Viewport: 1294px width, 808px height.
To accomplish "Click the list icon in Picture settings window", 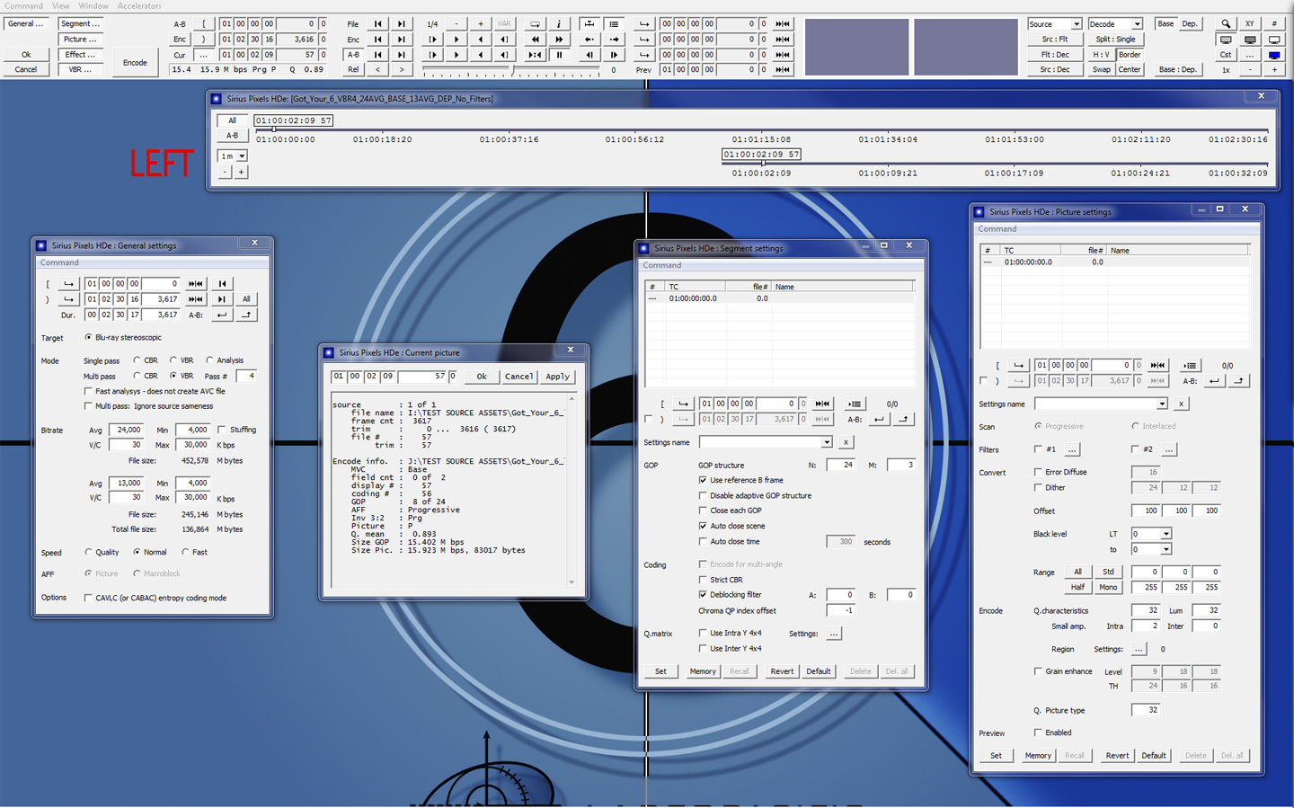I will pos(1190,366).
